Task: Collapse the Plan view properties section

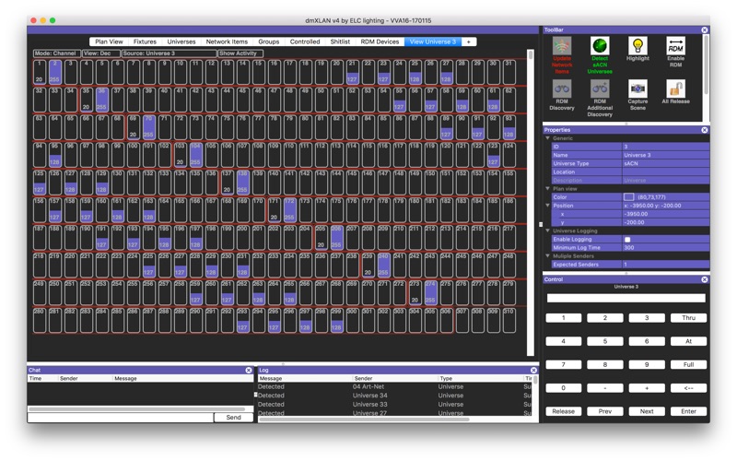Action: click(x=548, y=188)
